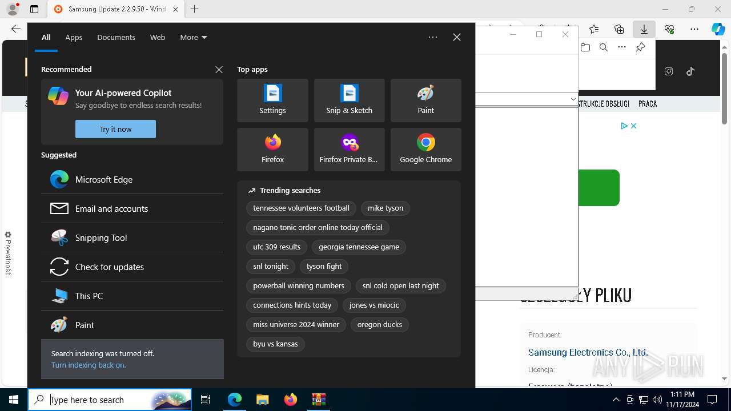Select powerball winning numbers search
The width and height of the screenshot is (731, 411).
[x=299, y=286]
